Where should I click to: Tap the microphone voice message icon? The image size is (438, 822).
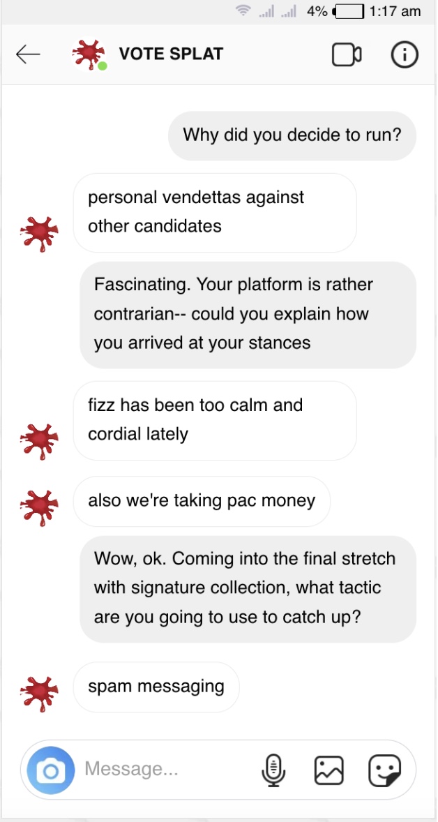pyautogui.click(x=273, y=770)
